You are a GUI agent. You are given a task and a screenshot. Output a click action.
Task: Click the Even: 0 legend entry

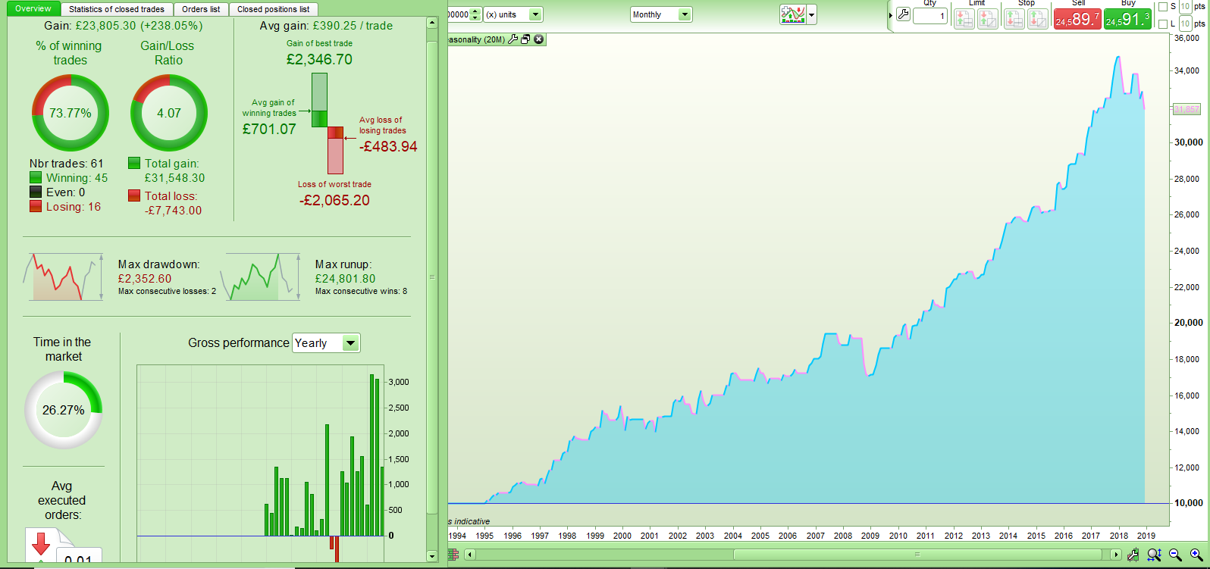(x=58, y=192)
